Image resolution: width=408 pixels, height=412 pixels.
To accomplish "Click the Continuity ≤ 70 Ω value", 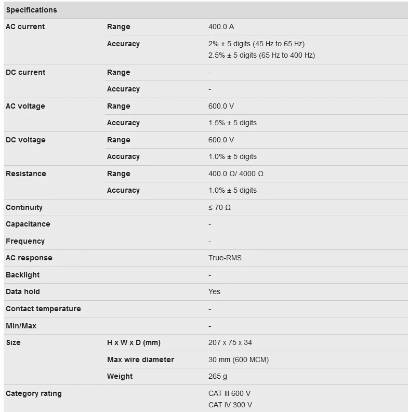I will 219,208.
